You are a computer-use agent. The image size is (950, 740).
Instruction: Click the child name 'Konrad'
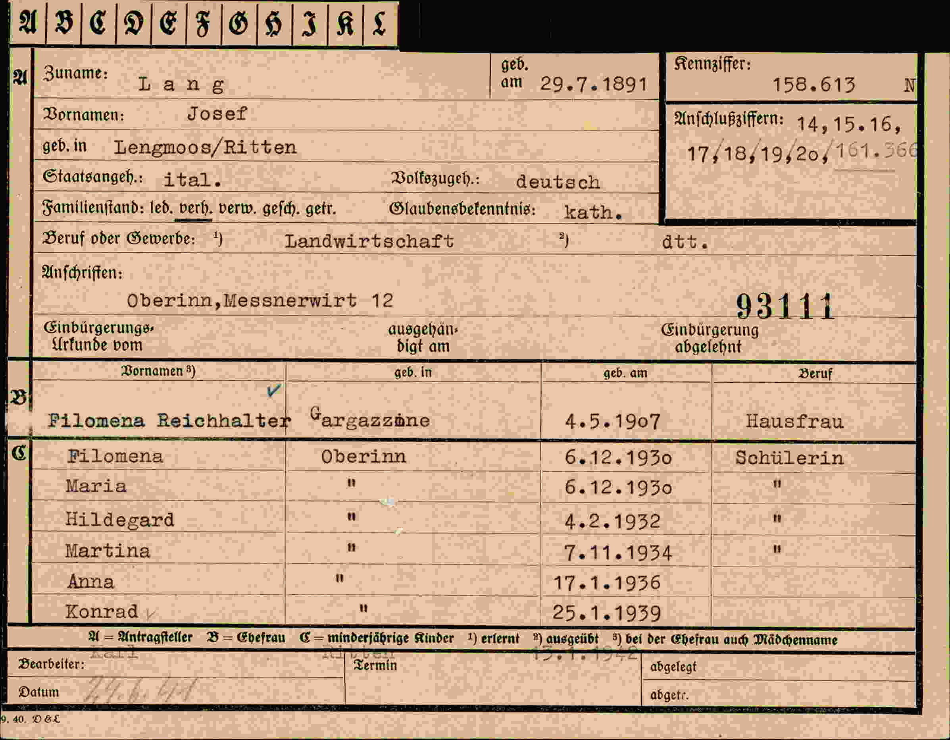pyautogui.click(x=102, y=612)
